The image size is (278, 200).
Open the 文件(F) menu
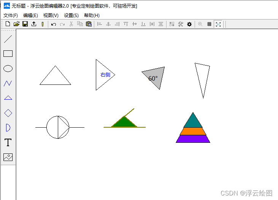(x=11, y=16)
